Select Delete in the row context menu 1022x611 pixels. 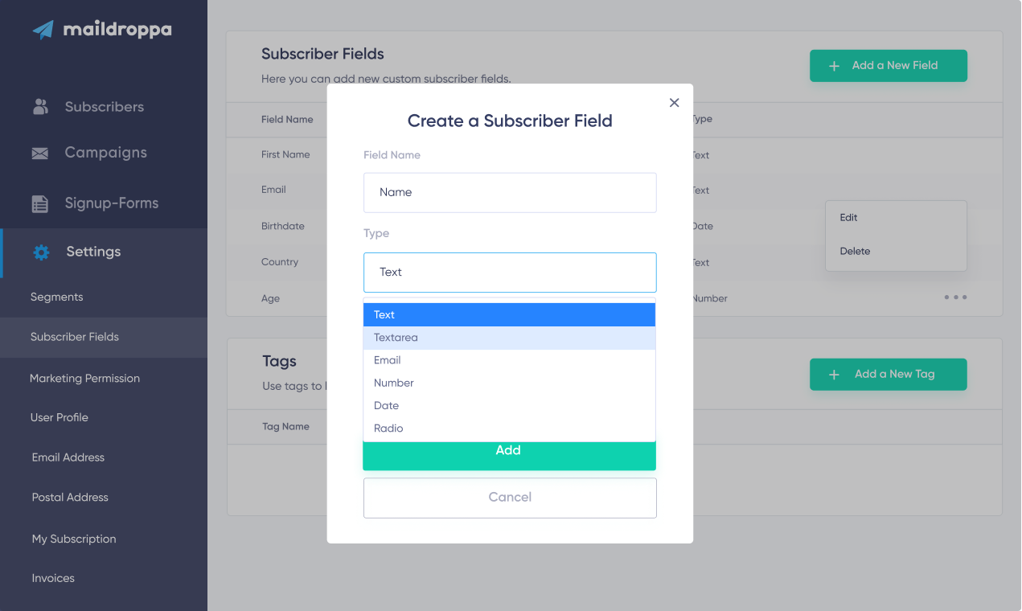855,251
